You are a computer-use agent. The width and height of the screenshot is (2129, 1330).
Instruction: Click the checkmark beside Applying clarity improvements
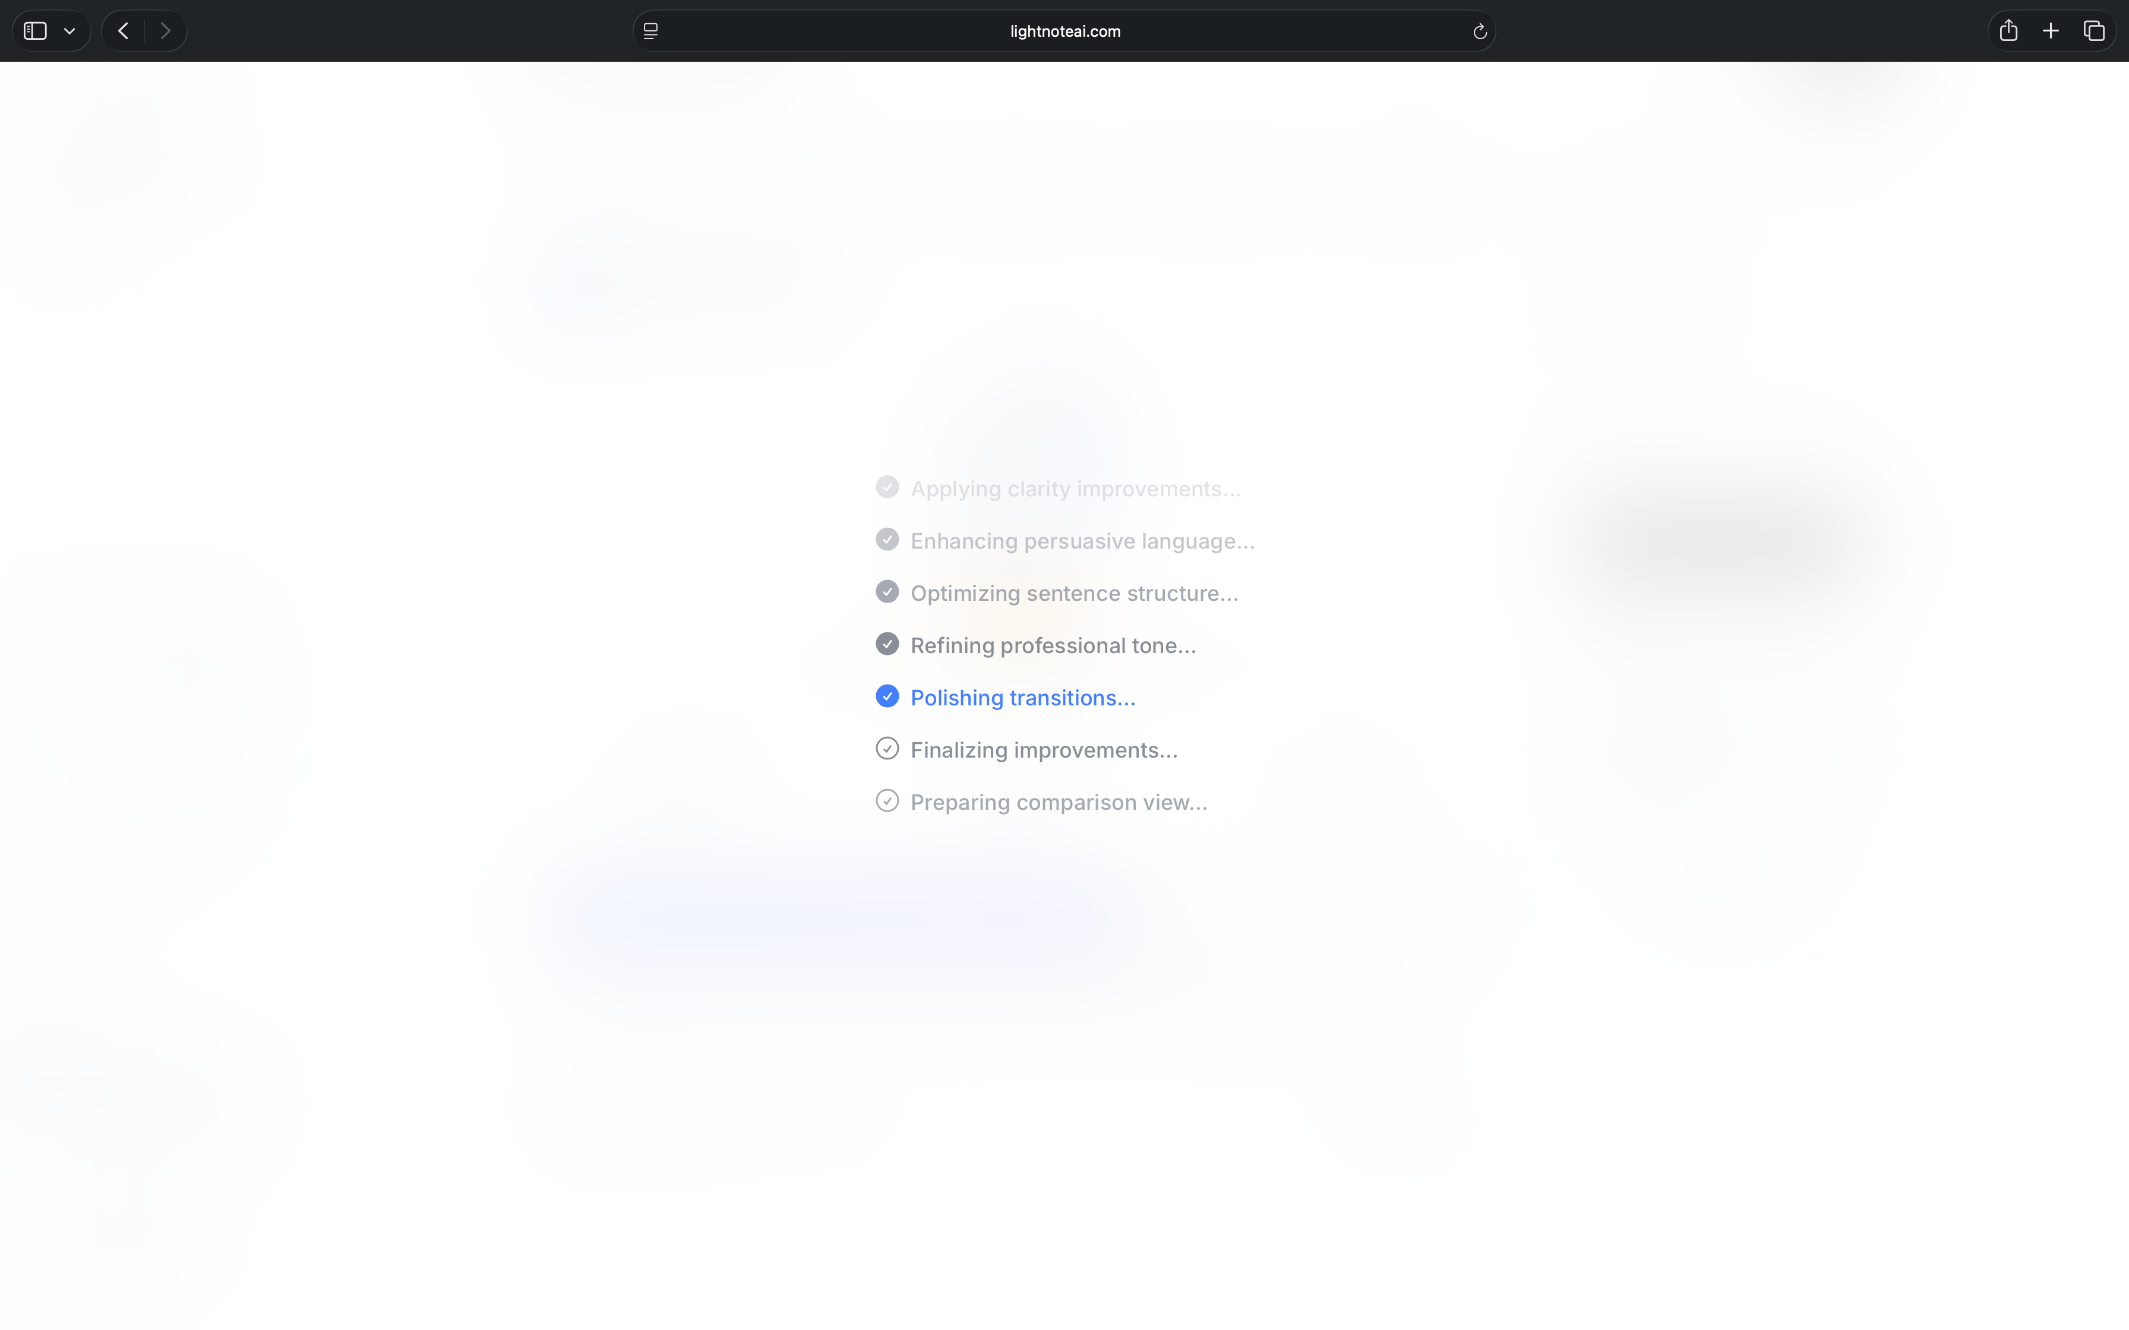[x=887, y=487]
